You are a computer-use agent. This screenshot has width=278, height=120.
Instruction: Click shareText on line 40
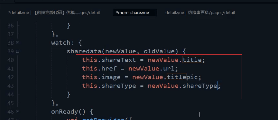(x=119, y=60)
